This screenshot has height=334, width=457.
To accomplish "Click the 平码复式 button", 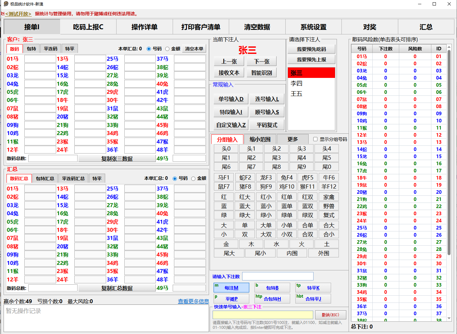I will tap(267, 125).
